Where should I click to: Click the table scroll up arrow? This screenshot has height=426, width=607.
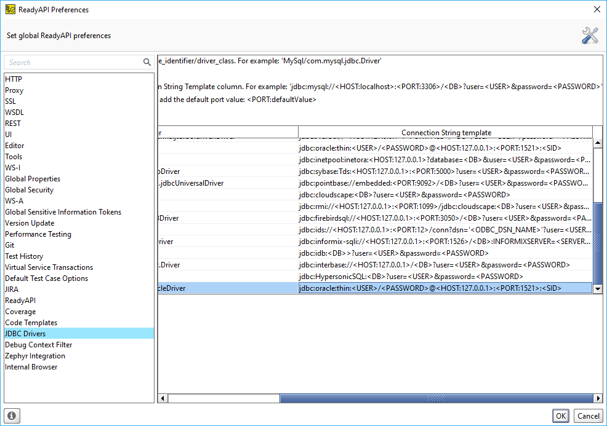click(x=598, y=143)
